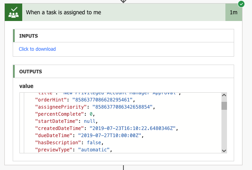Click the orderHint value 8586377086628295461
This screenshot has width=252, height=170.
tap(102, 100)
